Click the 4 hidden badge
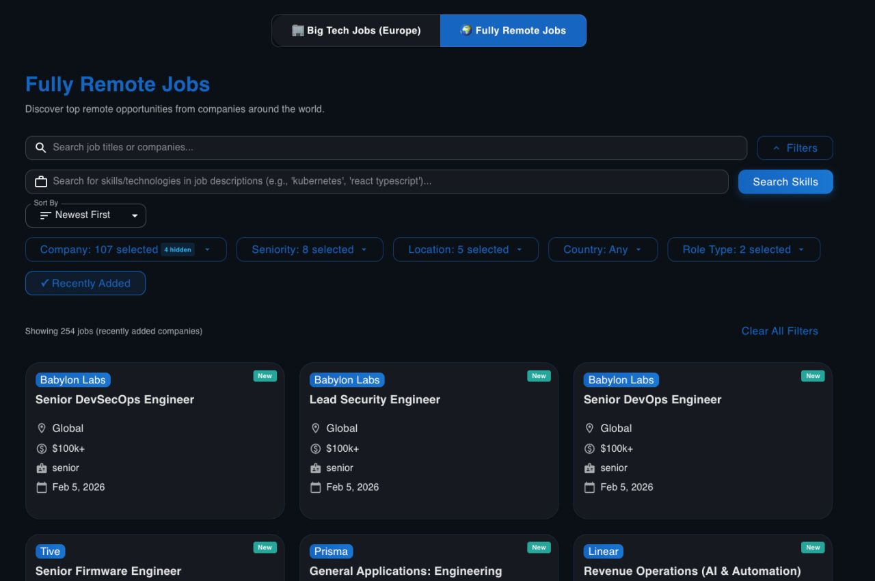 (x=178, y=249)
